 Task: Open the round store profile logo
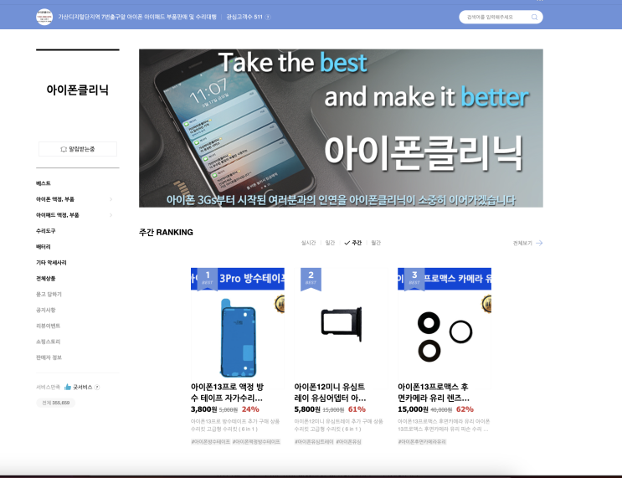coord(44,17)
